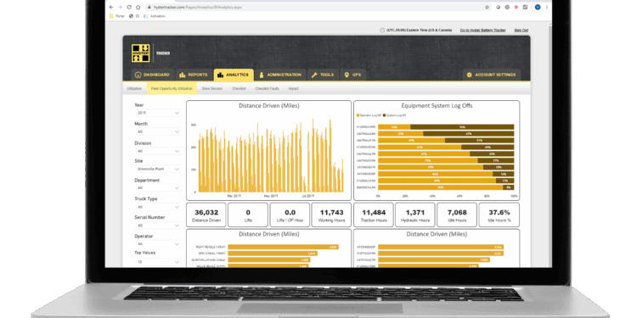Click the page vertical scrollbar
The width and height of the screenshot is (637, 318).
click(x=550, y=146)
